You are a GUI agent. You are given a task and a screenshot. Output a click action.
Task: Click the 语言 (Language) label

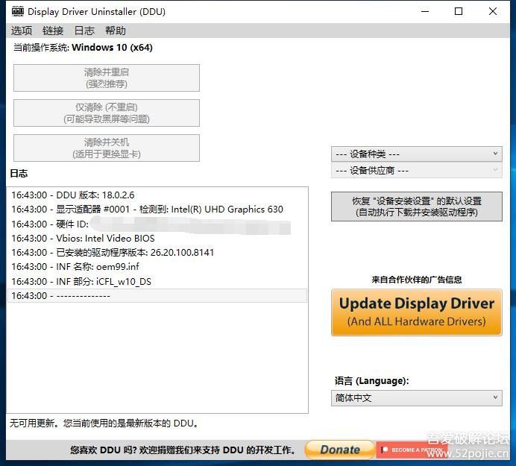372,381
